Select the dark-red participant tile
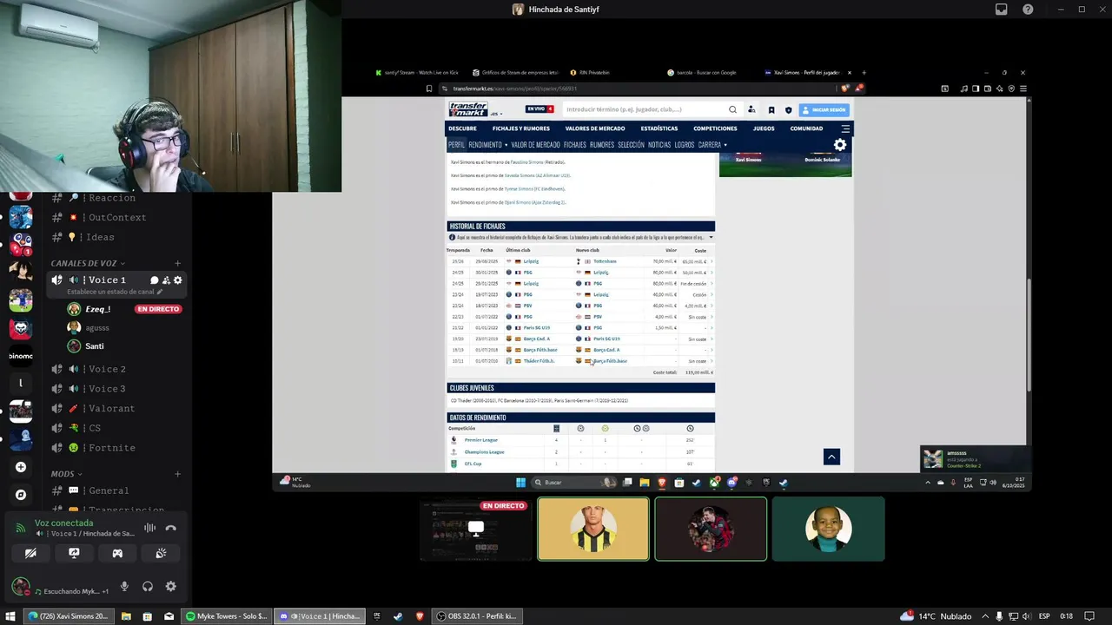1112x625 pixels. tap(711, 529)
